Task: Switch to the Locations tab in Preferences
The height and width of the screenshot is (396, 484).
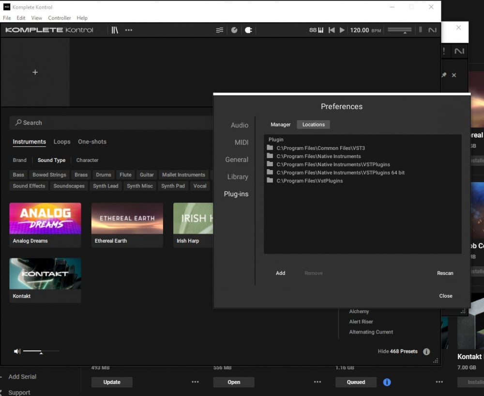Action: [x=313, y=125]
